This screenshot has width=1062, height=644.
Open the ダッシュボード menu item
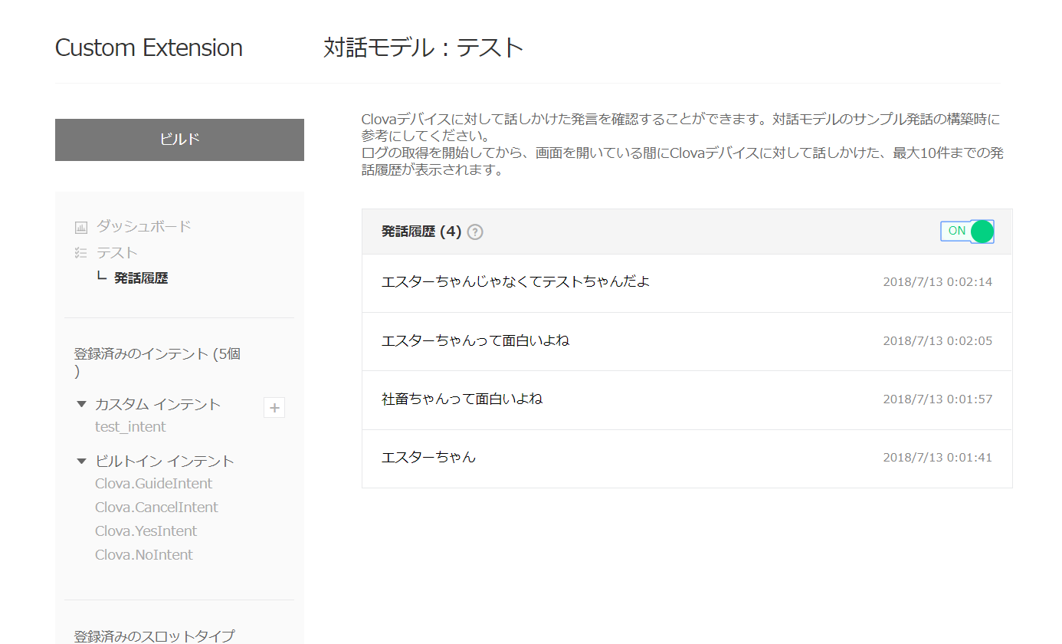[x=143, y=226]
